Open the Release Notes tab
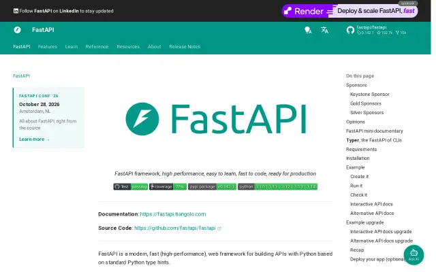 (185, 47)
